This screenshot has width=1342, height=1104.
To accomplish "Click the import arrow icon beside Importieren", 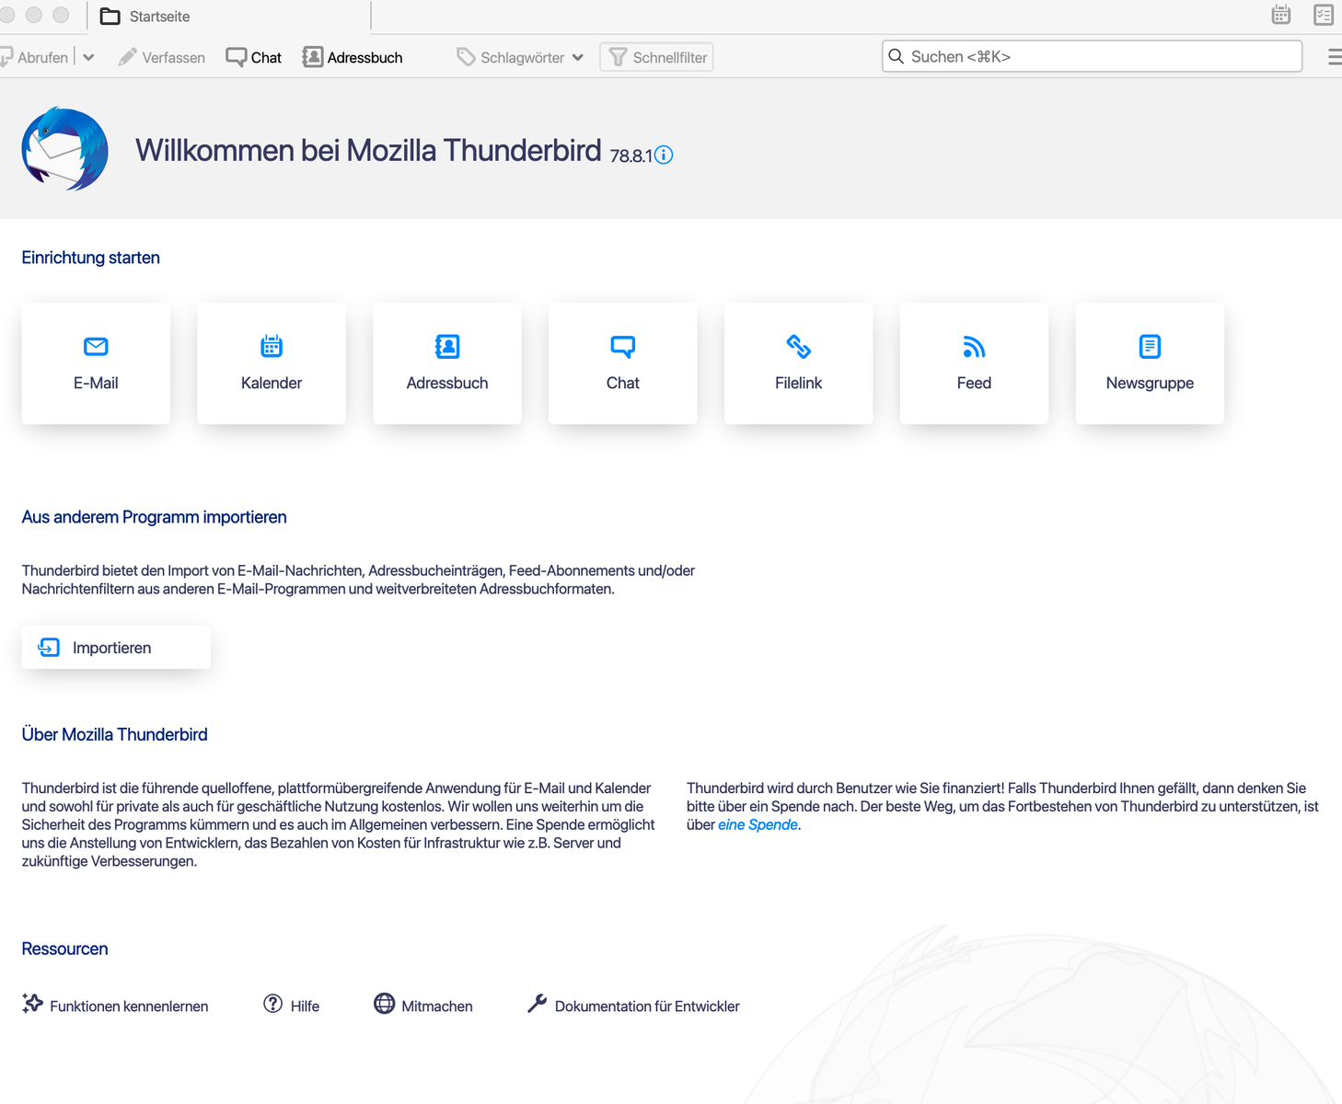I will (49, 648).
